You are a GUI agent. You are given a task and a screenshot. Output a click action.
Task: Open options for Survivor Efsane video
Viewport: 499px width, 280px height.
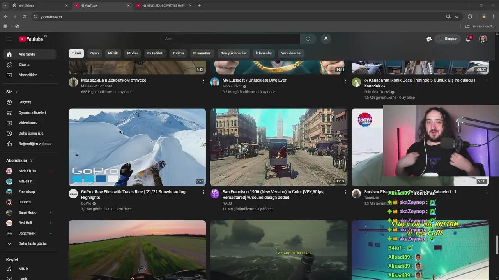click(x=487, y=192)
